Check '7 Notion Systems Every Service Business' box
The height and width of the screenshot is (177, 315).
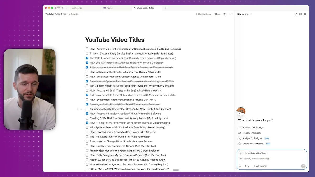tap(87, 53)
